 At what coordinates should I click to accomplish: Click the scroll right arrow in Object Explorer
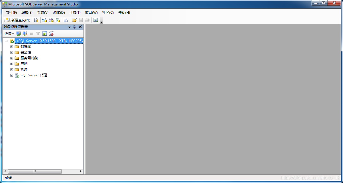[81, 171]
